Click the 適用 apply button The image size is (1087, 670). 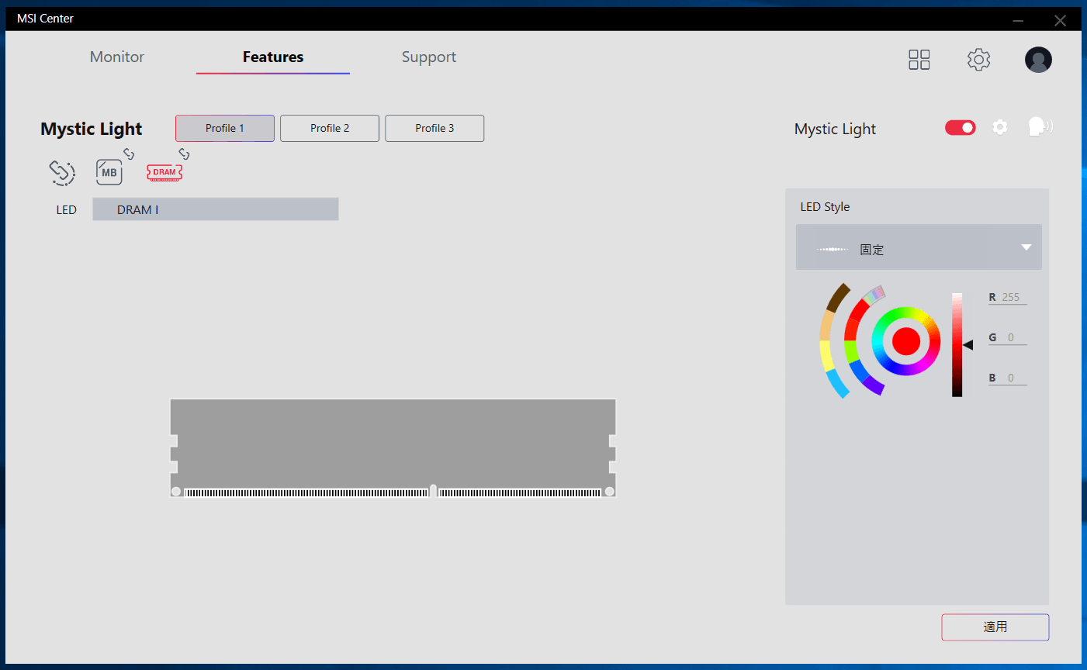click(995, 627)
